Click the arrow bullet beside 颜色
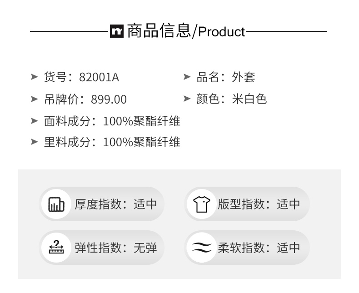Screen dimensions: 359x293 pyautogui.click(x=187, y=99)
